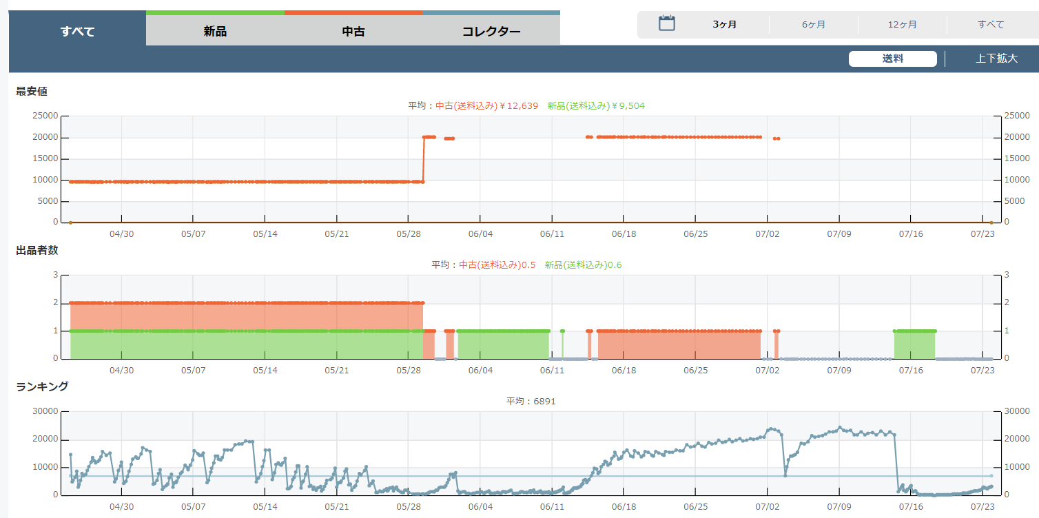Click the 出品者数 chart heading
This screenshot has width=1039, height=518.
pyautogui.click(x=37, y=250)
